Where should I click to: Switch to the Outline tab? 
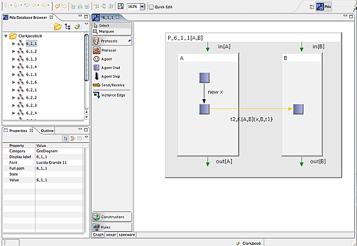47,131
